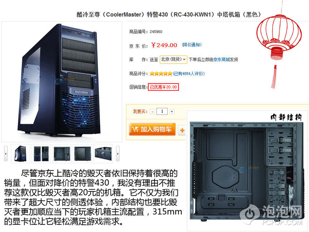The height and width of the screenshot is (232, 309).
Task: Select the fourth thumbnail of side panel
Action: (x=83, y=153)
